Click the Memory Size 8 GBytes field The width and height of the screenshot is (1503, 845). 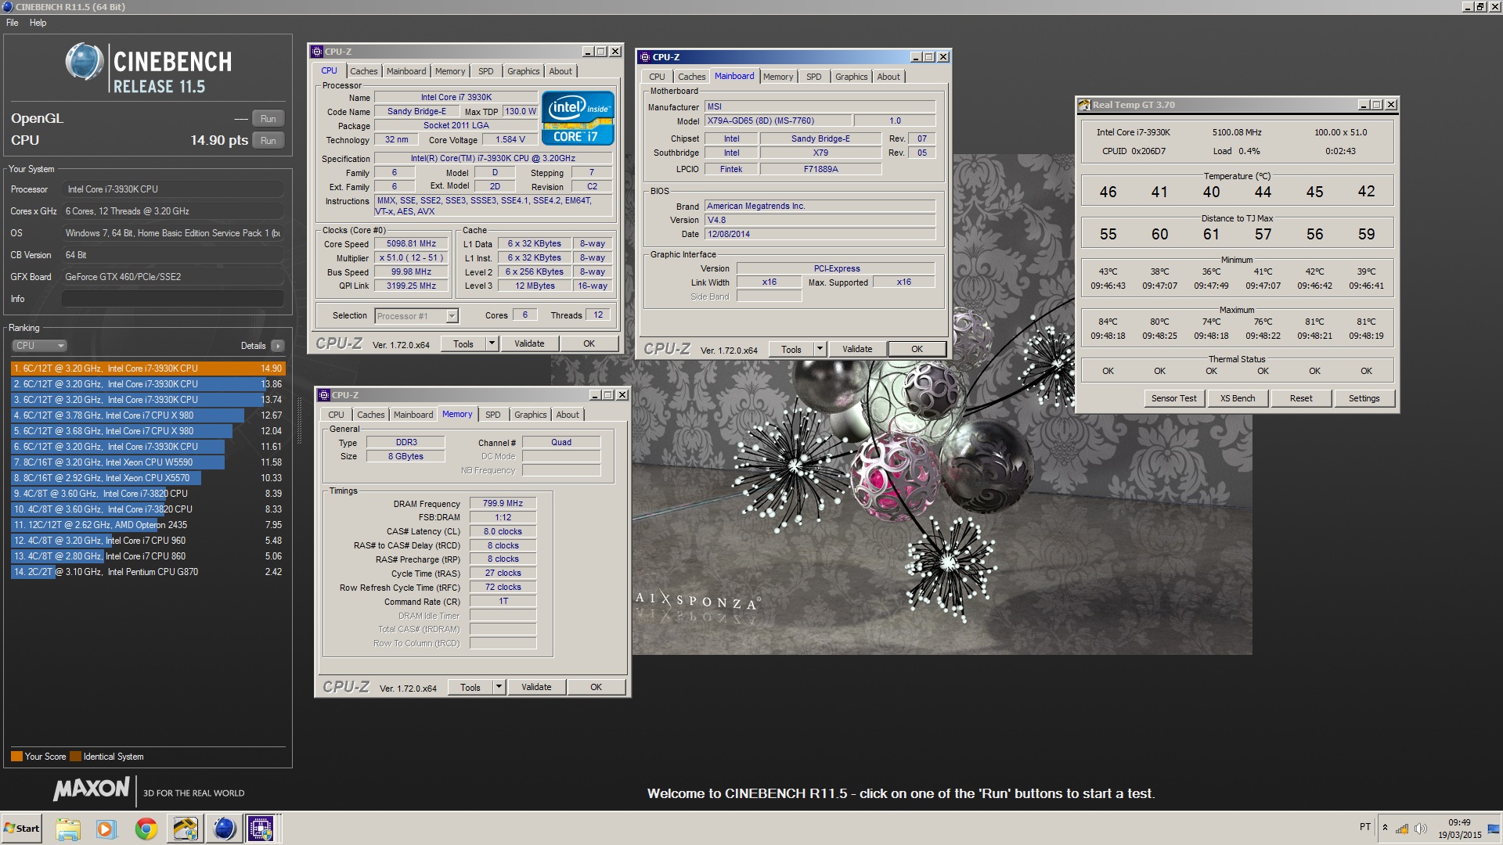click(405, 456)
